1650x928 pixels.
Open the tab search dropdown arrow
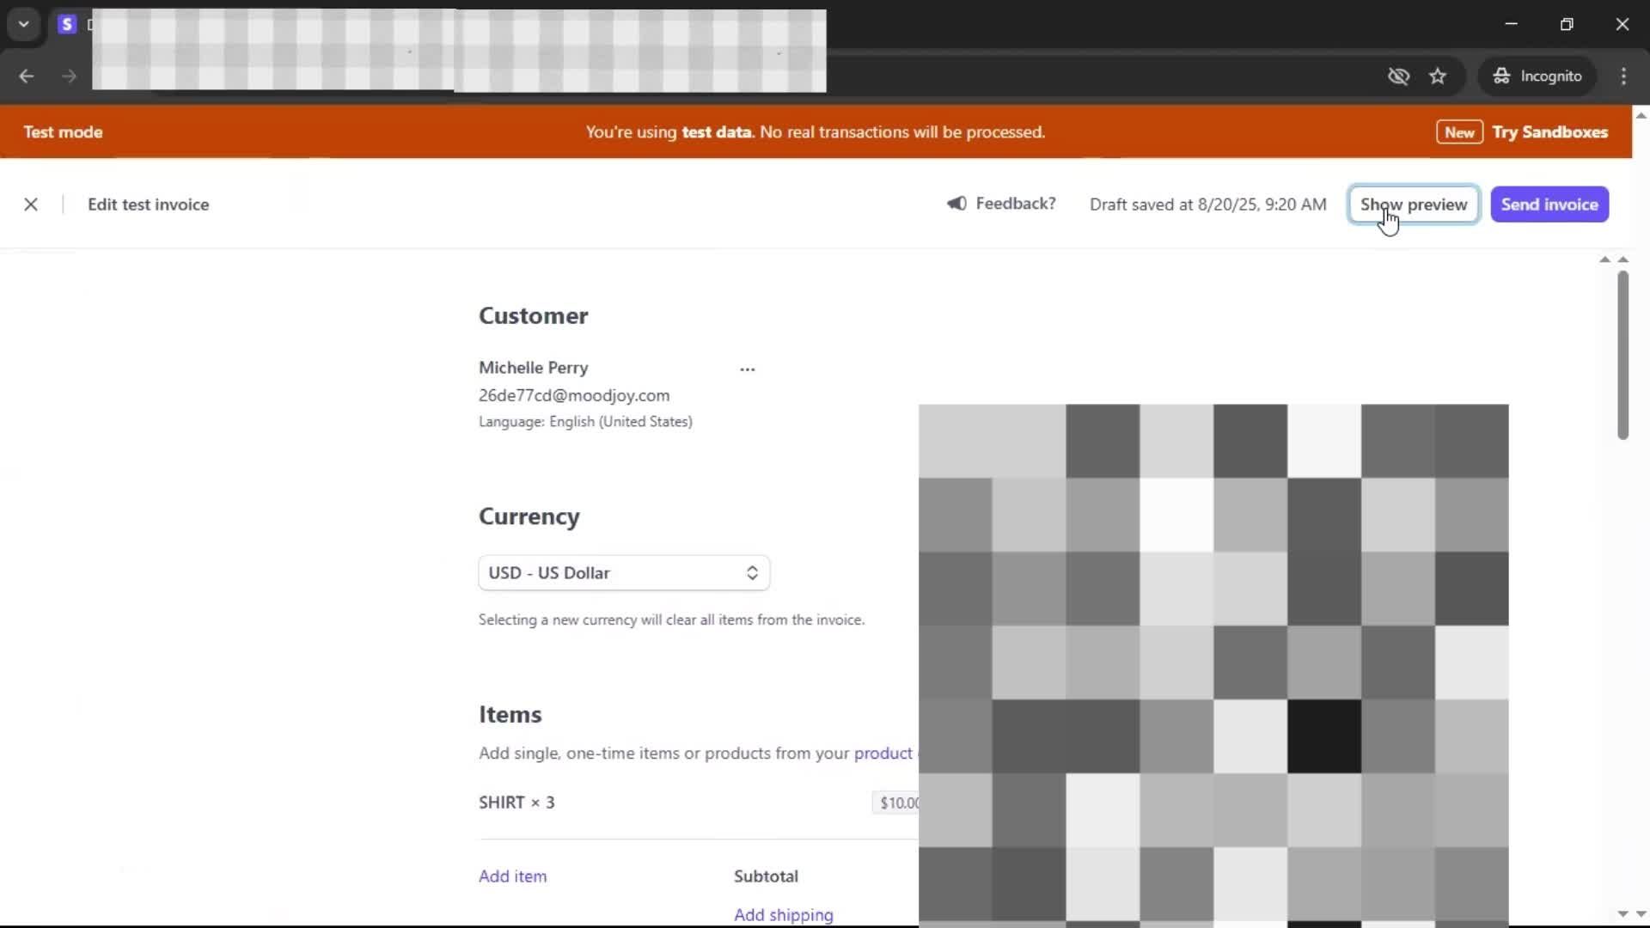(x=24, y=24)
